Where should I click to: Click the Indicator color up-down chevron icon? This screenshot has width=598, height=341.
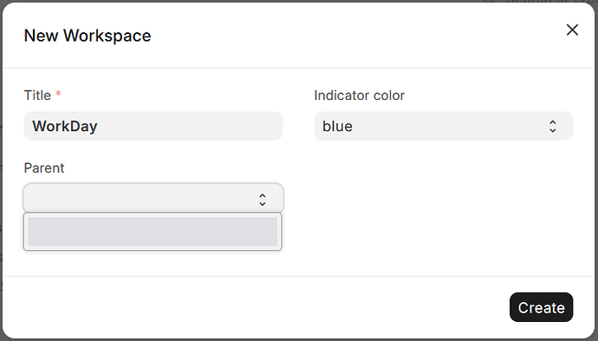tap(553, 126)
